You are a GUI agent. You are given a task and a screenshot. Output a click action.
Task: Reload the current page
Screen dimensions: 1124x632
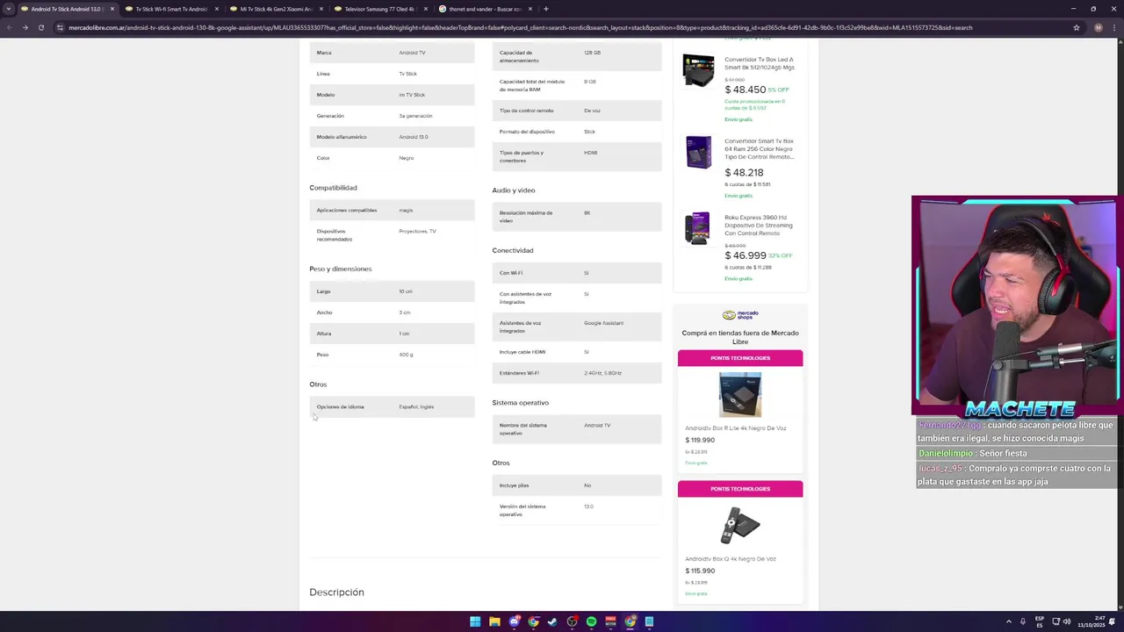40,27
